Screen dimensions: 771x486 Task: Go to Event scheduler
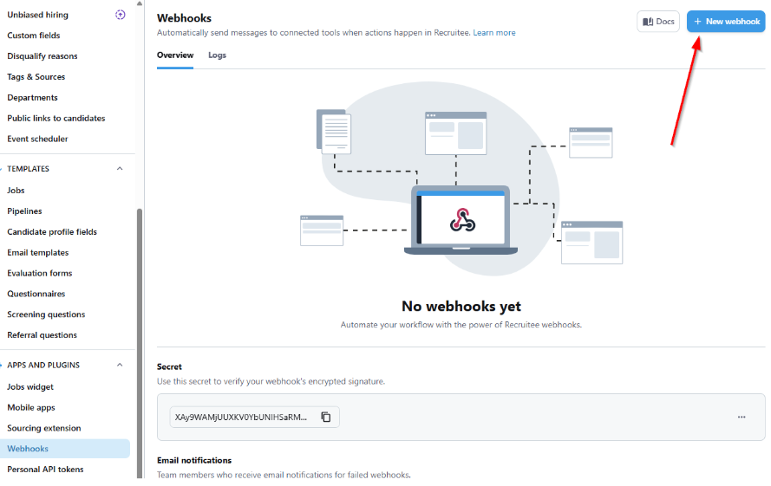click(37, 139)
